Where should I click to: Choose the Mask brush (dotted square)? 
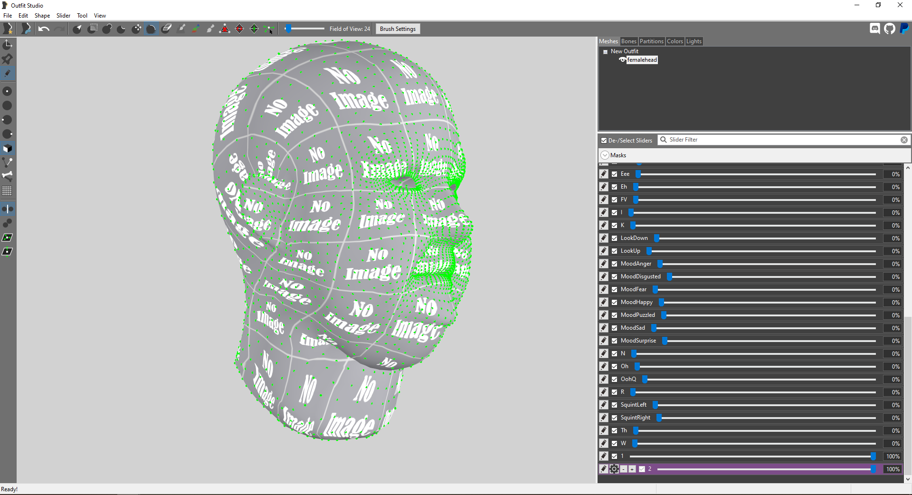(93, 29)
